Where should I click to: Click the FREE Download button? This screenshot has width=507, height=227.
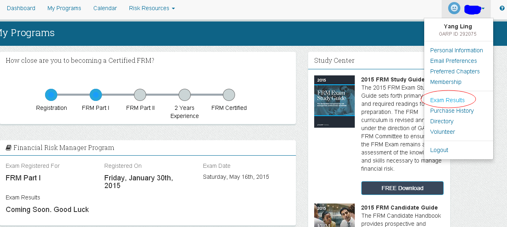point(402,188)
